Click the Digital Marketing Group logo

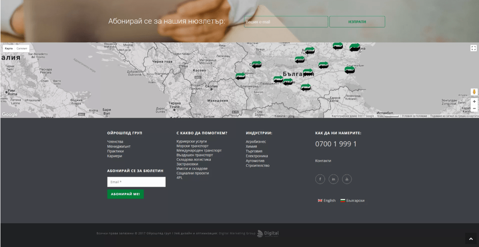[x=268, y=233]
